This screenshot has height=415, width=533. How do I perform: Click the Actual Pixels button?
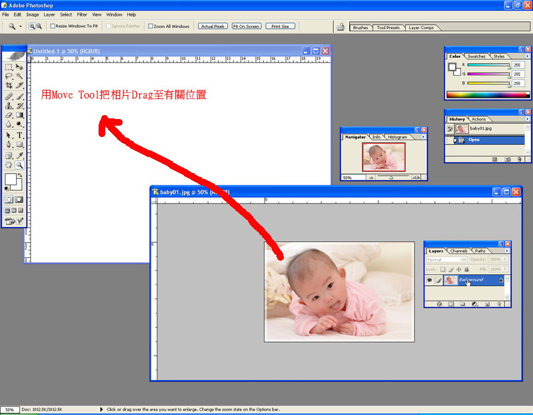tap(213, 27)
